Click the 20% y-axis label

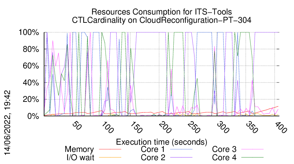coord(31,99)
